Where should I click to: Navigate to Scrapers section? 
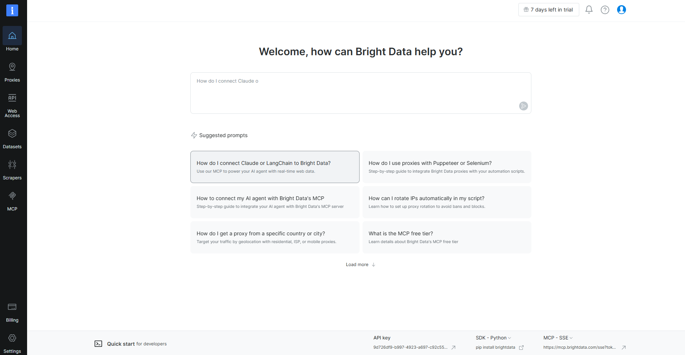point(12,170)
